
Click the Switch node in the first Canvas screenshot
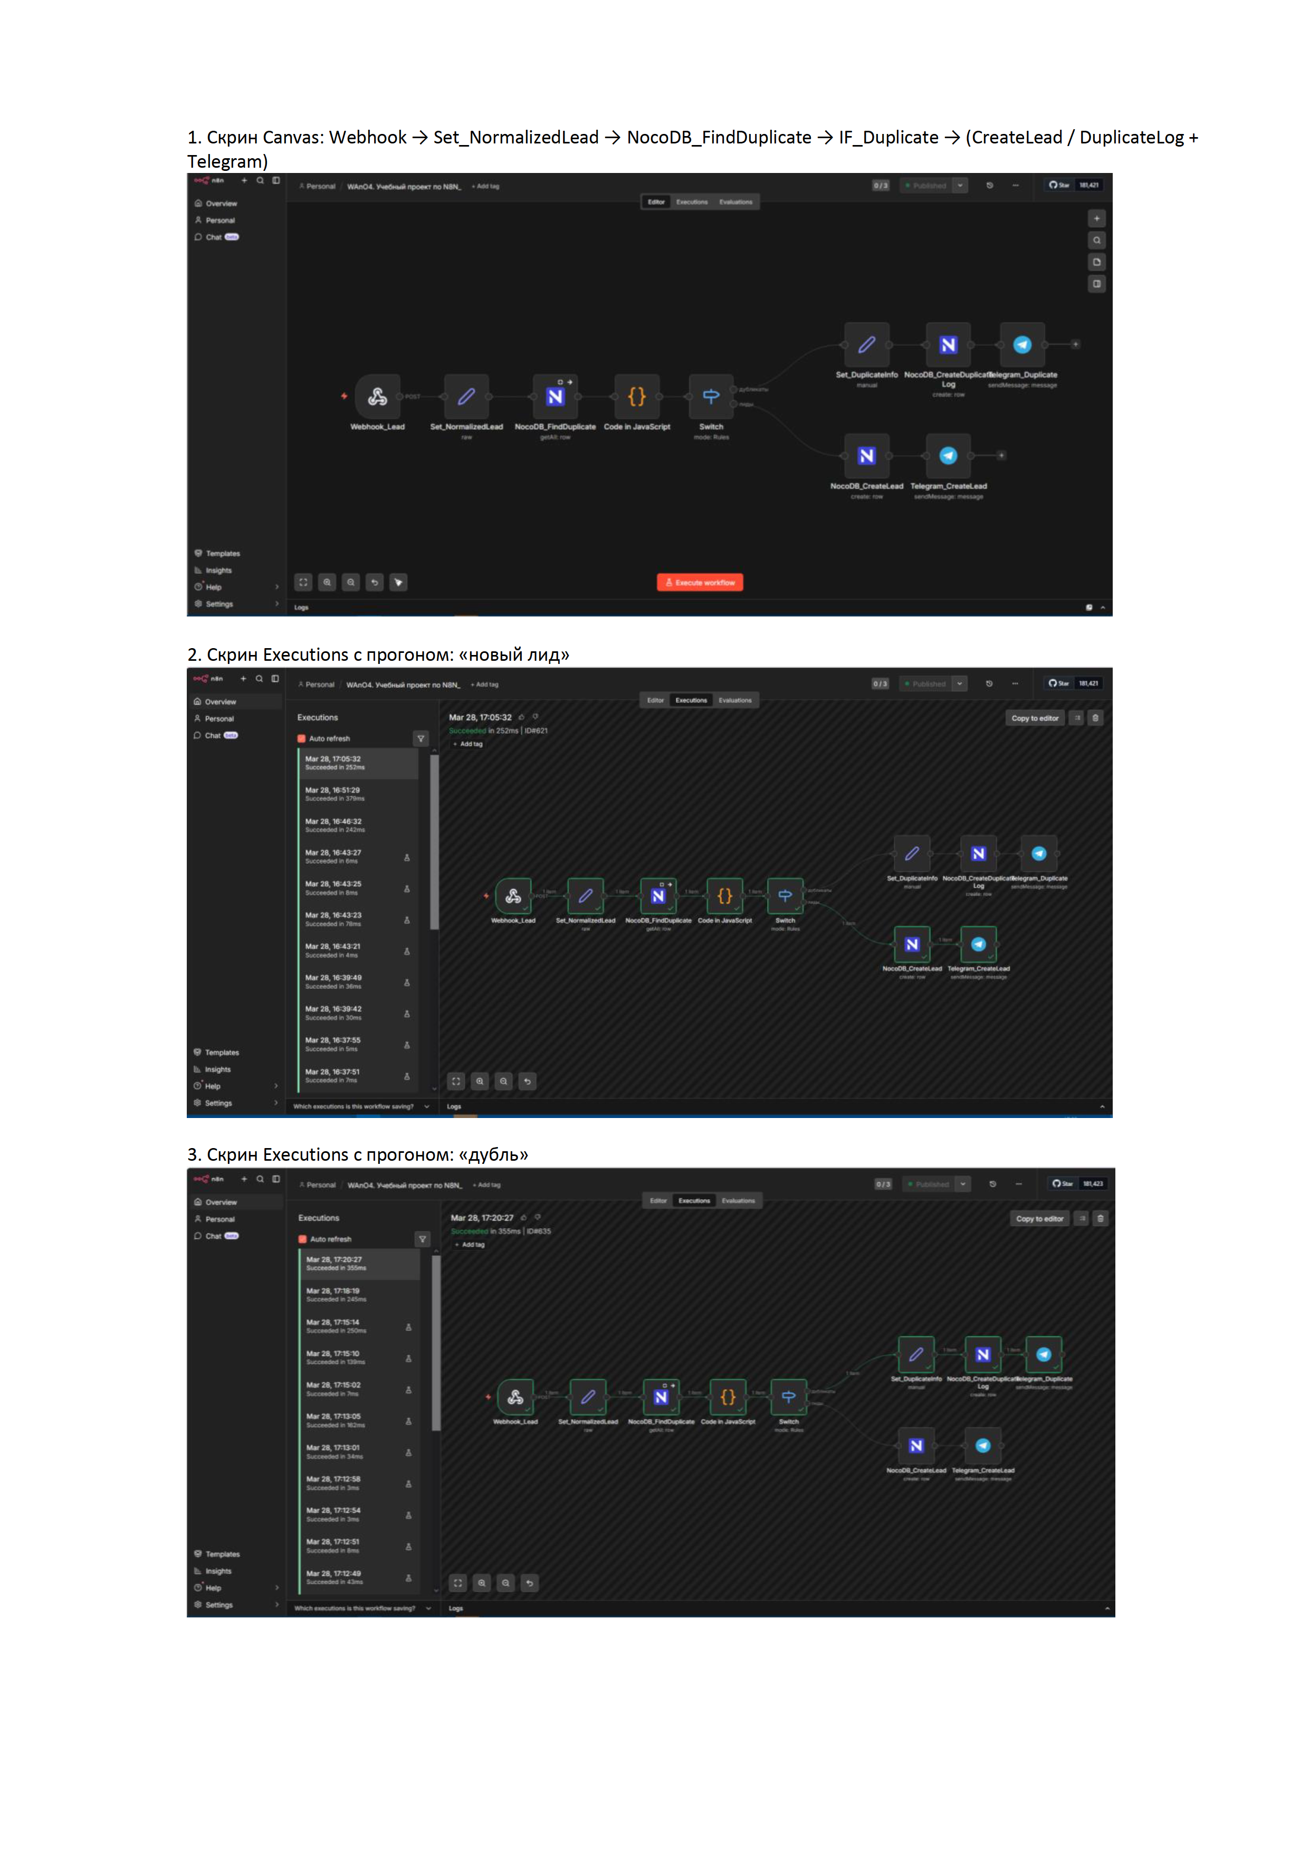[x=711, y=397]
